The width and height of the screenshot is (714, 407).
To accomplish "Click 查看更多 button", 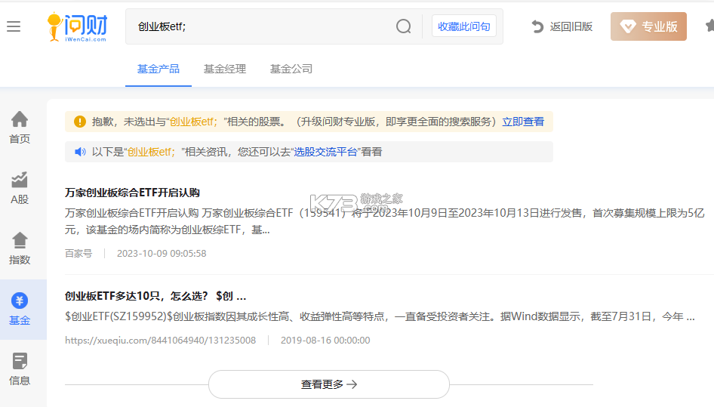I will pos(329,384).
